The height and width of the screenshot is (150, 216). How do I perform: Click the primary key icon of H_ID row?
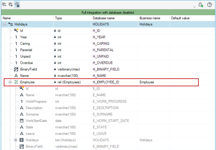pos(16,30)
